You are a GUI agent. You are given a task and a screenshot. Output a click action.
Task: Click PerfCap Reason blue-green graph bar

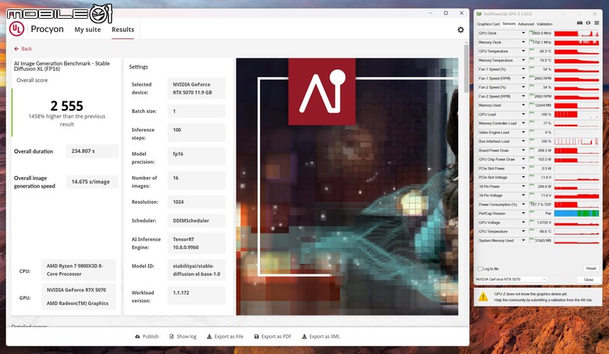click(576, 213)
